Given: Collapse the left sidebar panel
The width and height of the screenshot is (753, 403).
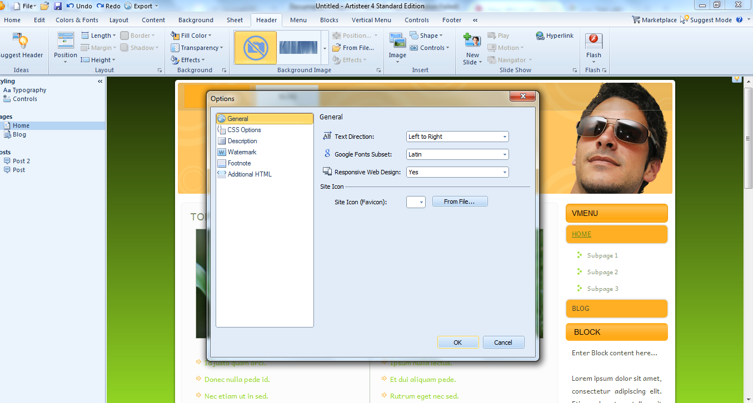Looking at the screenshot, I should coord(100,81).
